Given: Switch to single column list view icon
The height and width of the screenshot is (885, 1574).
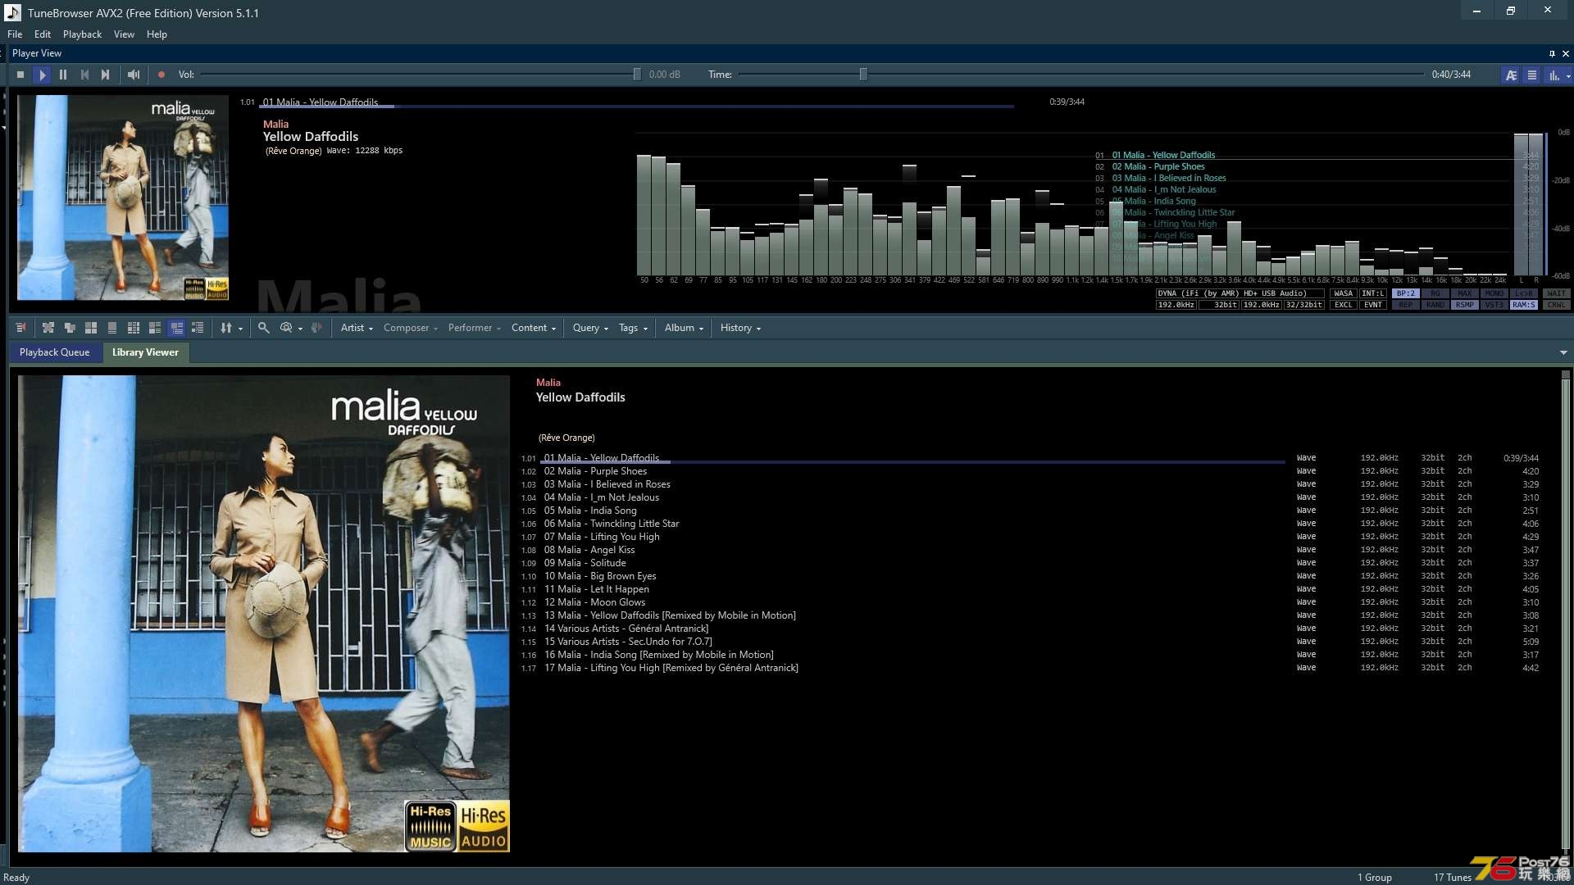Looking at the screenshot, I should (112, 328).
